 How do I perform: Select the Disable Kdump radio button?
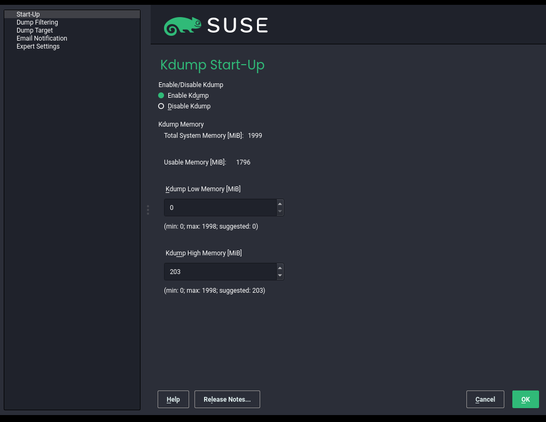click(161, 106)
